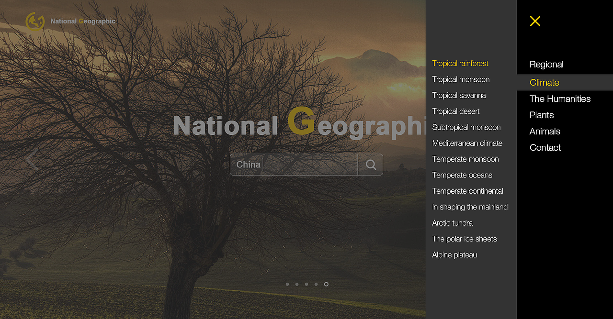Close the menu with the yellow X
The image size is (613, 319).
535,21
